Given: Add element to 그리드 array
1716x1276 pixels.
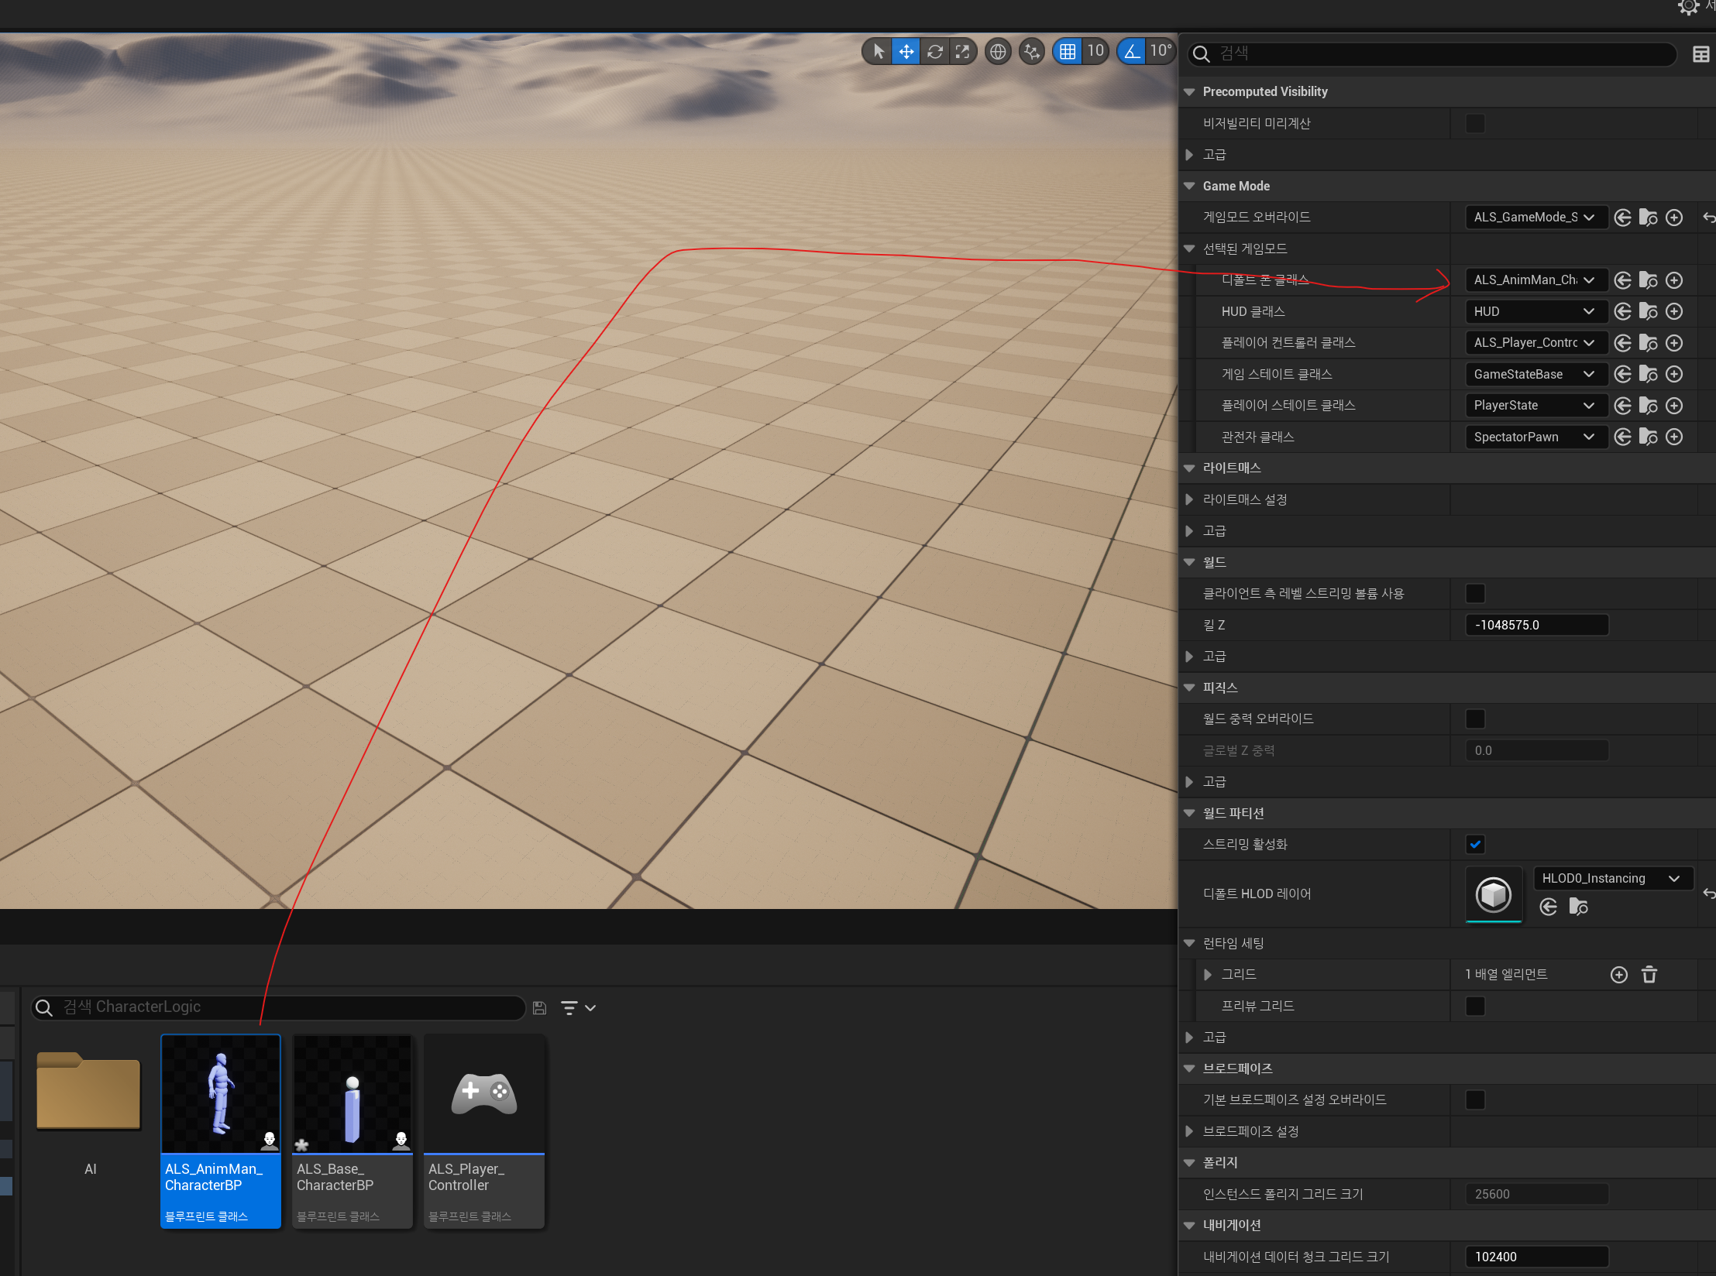Looking at the screenshot, I should (x=1619, y=975).
